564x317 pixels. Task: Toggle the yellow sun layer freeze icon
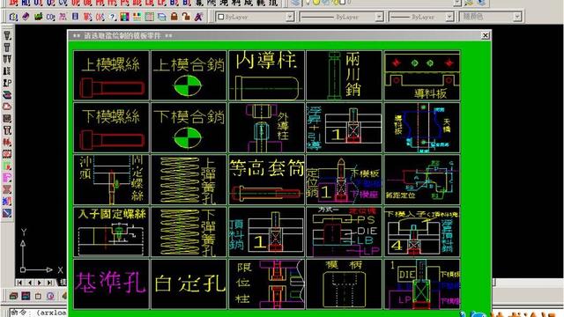316,3
